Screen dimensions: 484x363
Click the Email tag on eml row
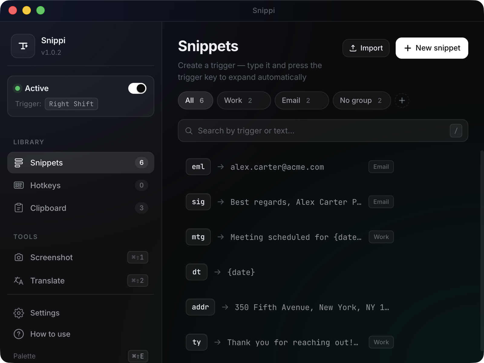click(381, 167)
